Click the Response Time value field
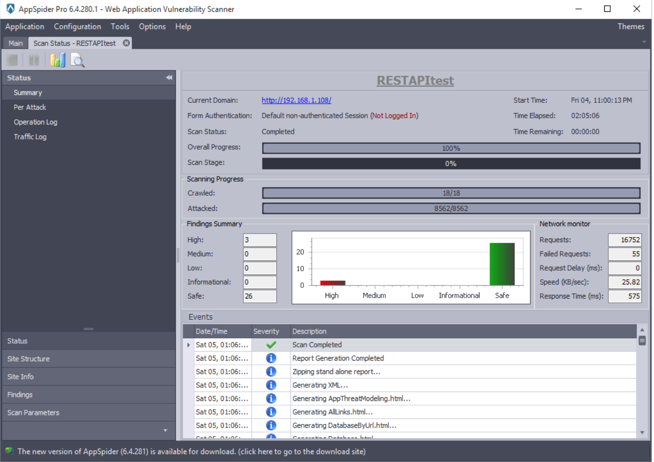Image resolution: width=654 pixels, height=462 pixels. pos(625,296)
